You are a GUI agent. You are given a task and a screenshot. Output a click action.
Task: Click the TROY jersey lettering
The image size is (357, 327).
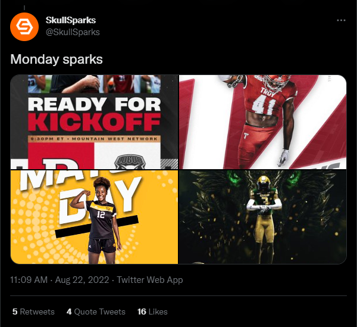tap(268, 91)
